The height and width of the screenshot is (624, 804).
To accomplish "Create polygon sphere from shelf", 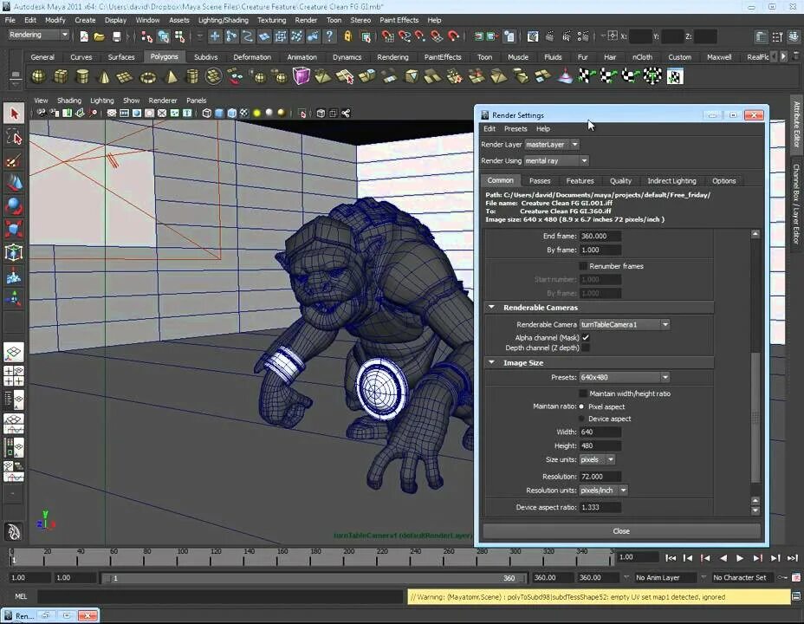I will [x=38, y=77].
